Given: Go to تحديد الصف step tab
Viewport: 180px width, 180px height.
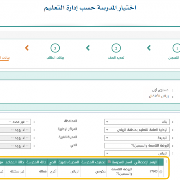Looking at the screenshot, I should (116, 58).
